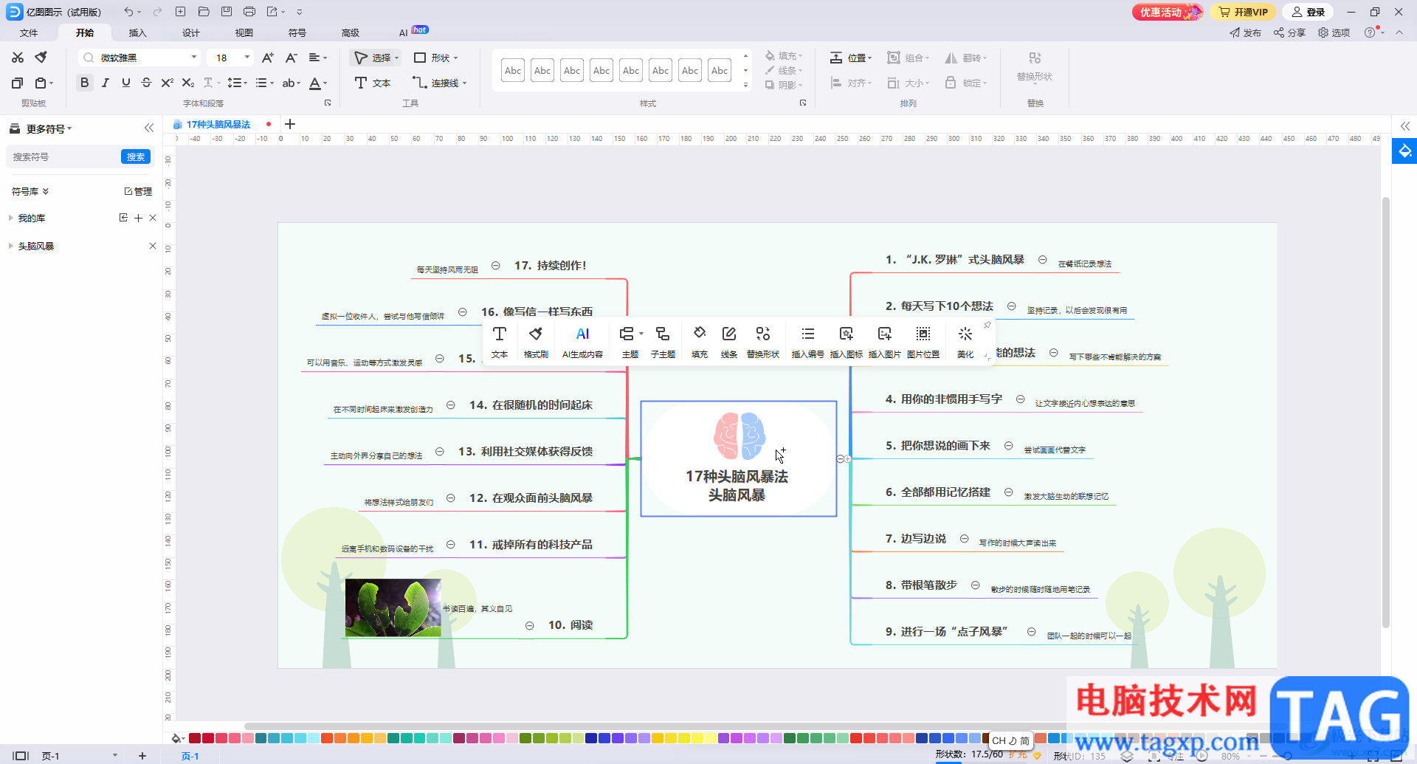Open the 文件 menu
Image resolution: width=1417 pixels, height=764 pixels.
pos(29,32)
